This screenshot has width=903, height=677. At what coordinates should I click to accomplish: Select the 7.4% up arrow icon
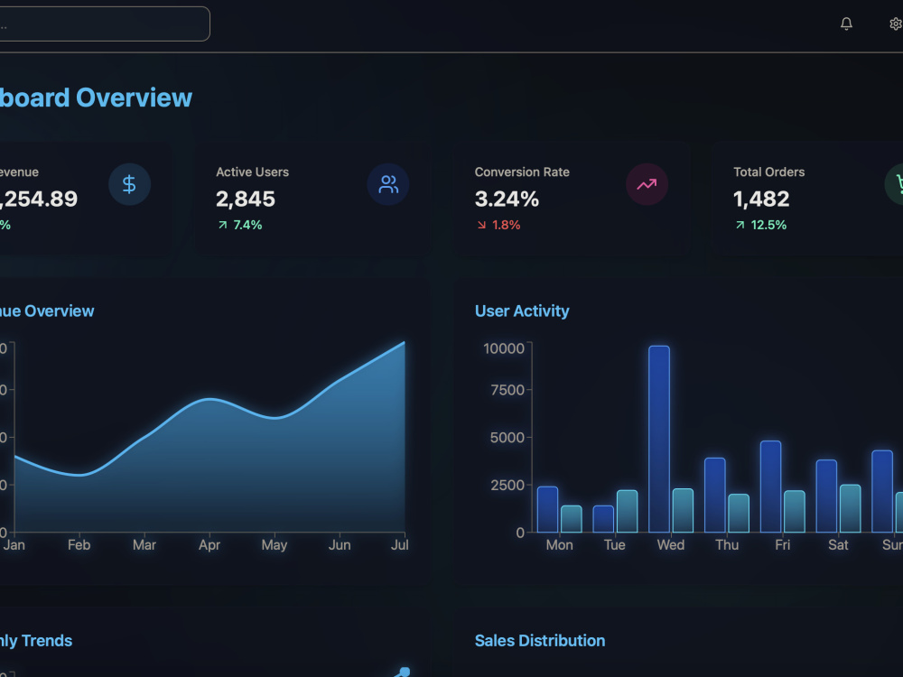coord(222,225)
